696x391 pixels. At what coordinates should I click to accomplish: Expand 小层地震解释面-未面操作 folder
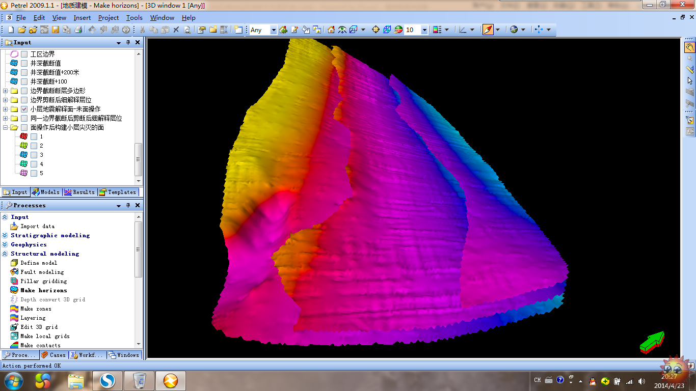click(x=6, y=109)
